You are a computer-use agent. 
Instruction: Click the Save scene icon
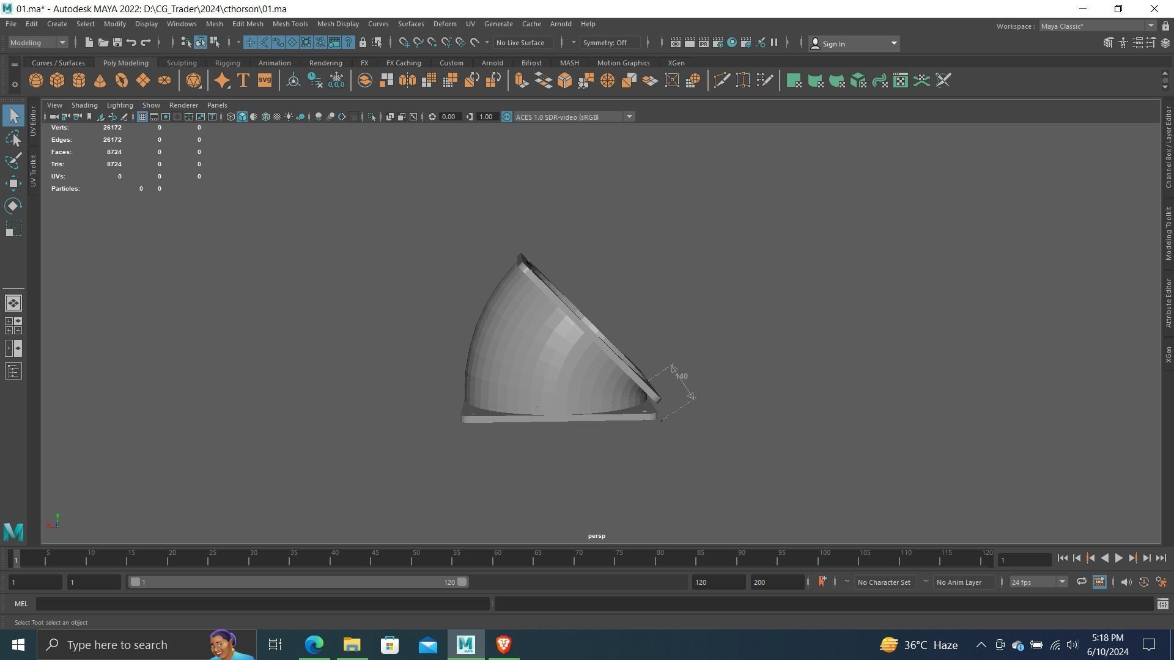pos(117,43)
